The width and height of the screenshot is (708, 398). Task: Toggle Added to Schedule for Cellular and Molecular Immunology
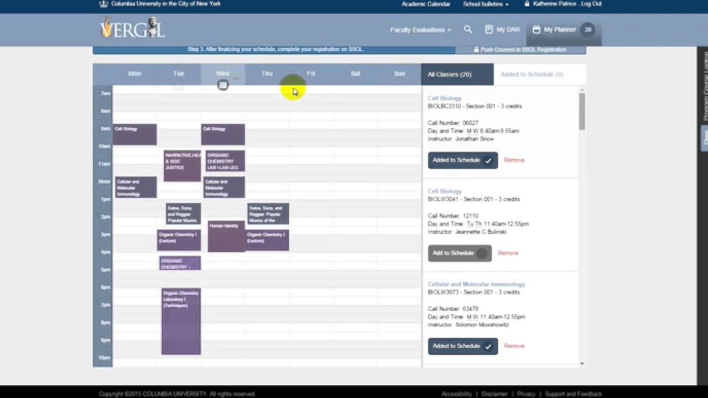click(462, 346)
